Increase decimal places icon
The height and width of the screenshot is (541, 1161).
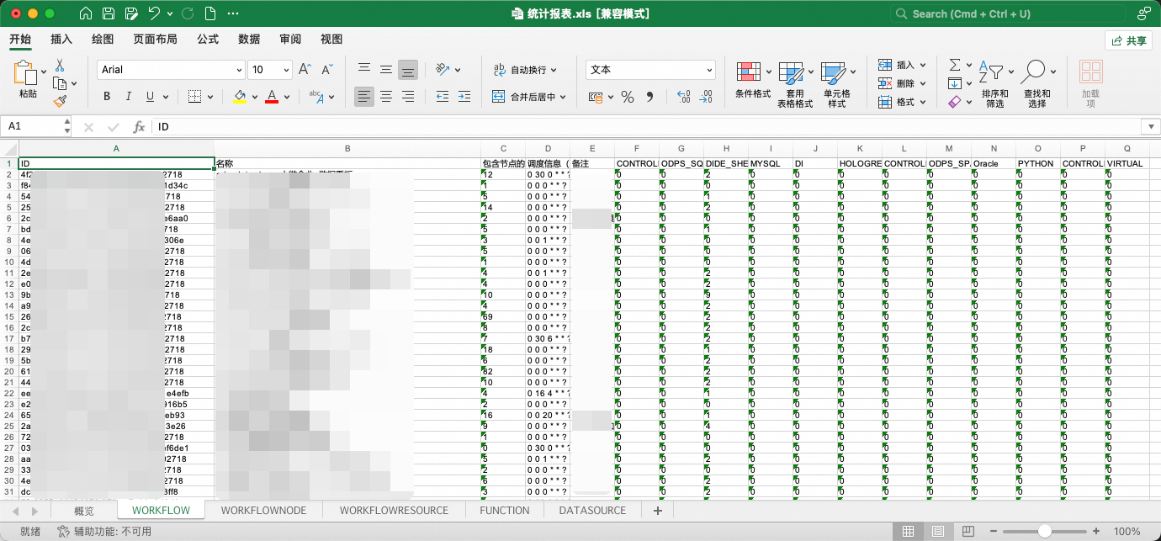click(683, 97)
